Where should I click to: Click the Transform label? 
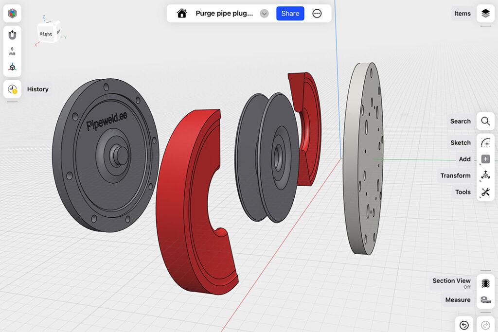(x=455, y=175)
